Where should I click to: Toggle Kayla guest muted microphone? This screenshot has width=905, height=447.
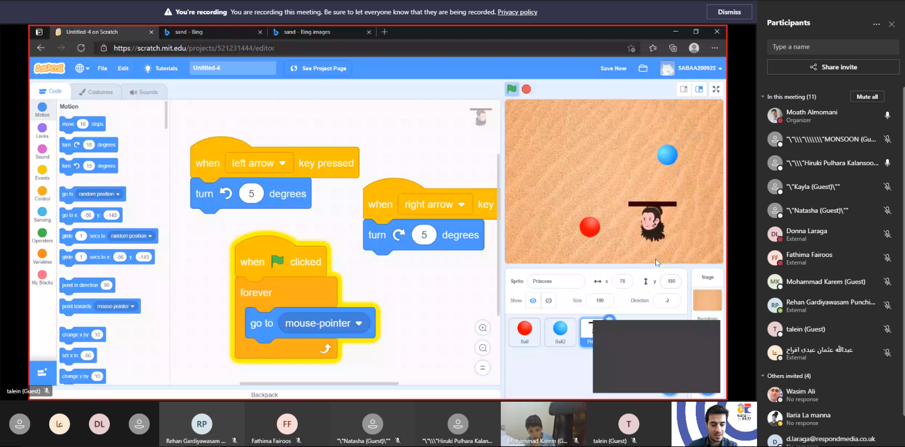(x=887, y=187)
